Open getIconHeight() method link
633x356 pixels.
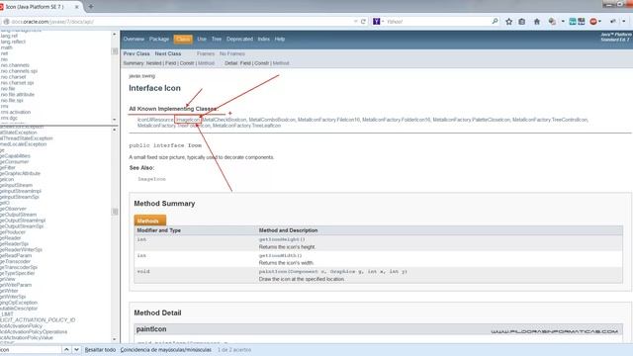click(282, 239)
